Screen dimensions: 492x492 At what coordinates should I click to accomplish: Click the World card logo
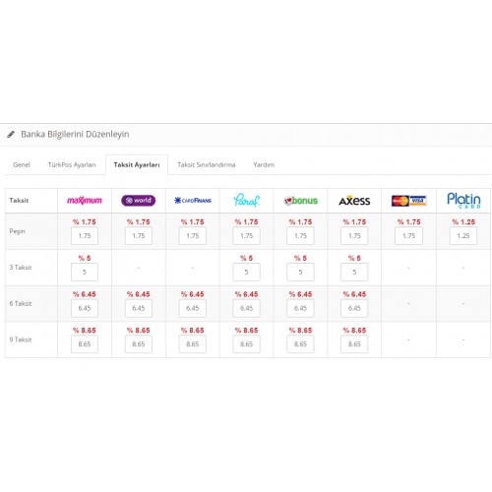click(x=139, y=200)
